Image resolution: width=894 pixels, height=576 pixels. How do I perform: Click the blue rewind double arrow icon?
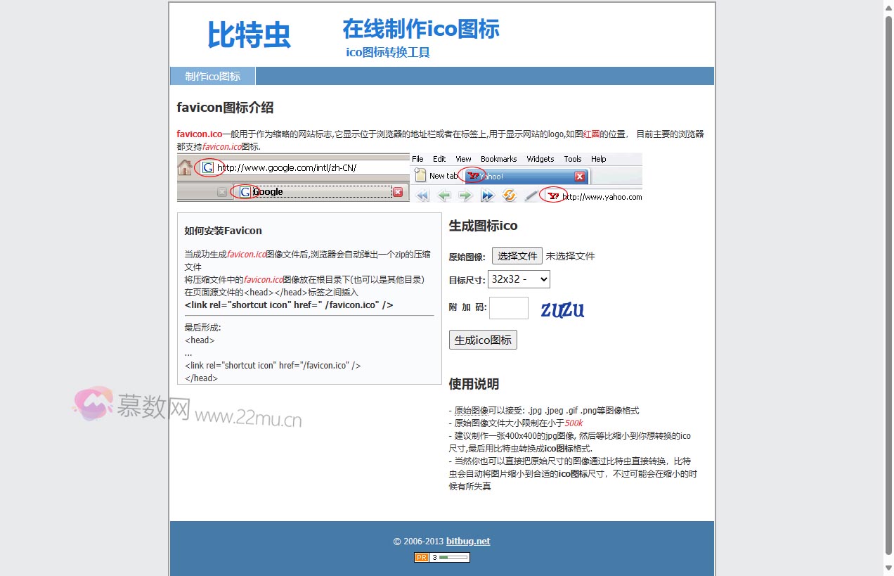(x=422, y=196)
